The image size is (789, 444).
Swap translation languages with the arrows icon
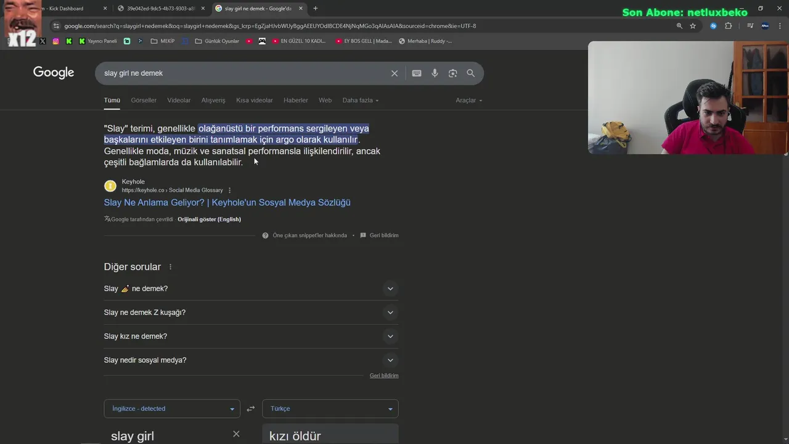(251, 409)
